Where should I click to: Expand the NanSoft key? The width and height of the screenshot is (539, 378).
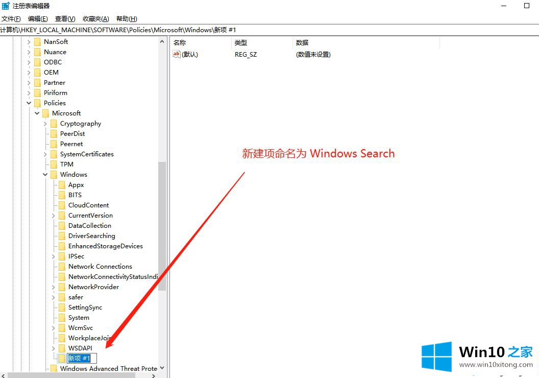pyautogui.click(x=29, y=42)
